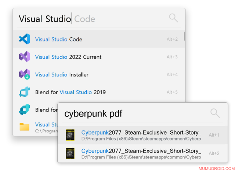Click the Alt+3 shortcut hint
Screen dimensions: 235x172
[172, 57]
